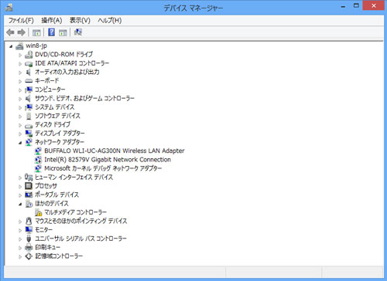Open the ヘルプ(H) menu
This screenshot has height=281, width=387.
coord(110,20)
